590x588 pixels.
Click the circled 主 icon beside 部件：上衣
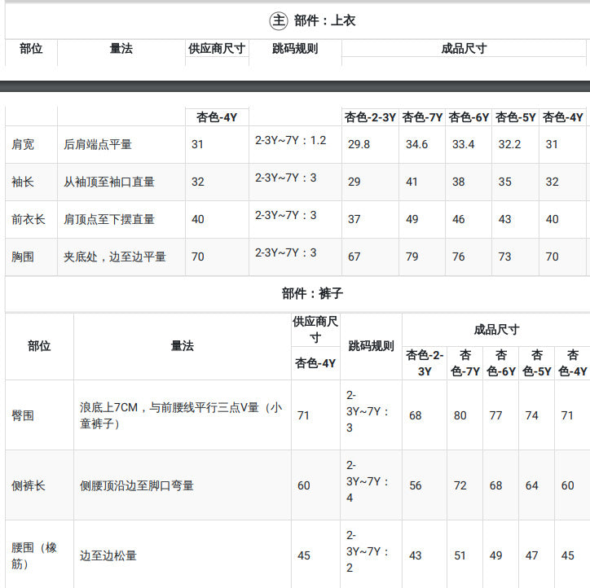point(279,20)
